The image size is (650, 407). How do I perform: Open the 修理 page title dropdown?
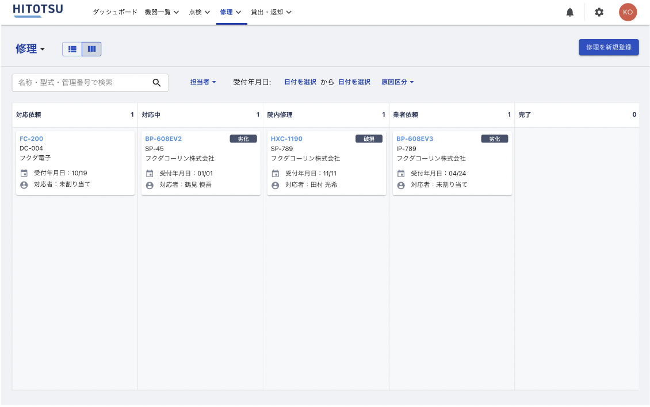point(30,49)
